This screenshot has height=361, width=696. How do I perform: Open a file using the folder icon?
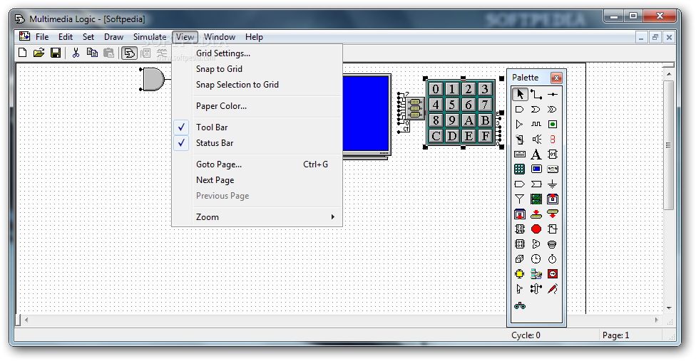click(39, 53)
